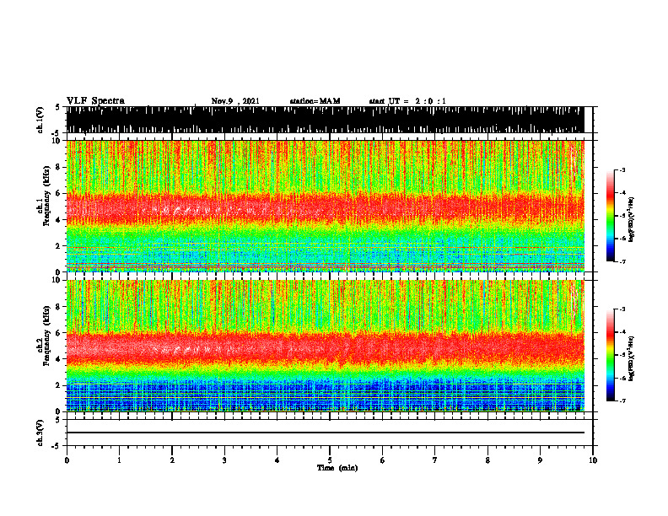Click the "VLF Spectra" title text
Viewport: 668px width, 516px height.
pos(95,101)
